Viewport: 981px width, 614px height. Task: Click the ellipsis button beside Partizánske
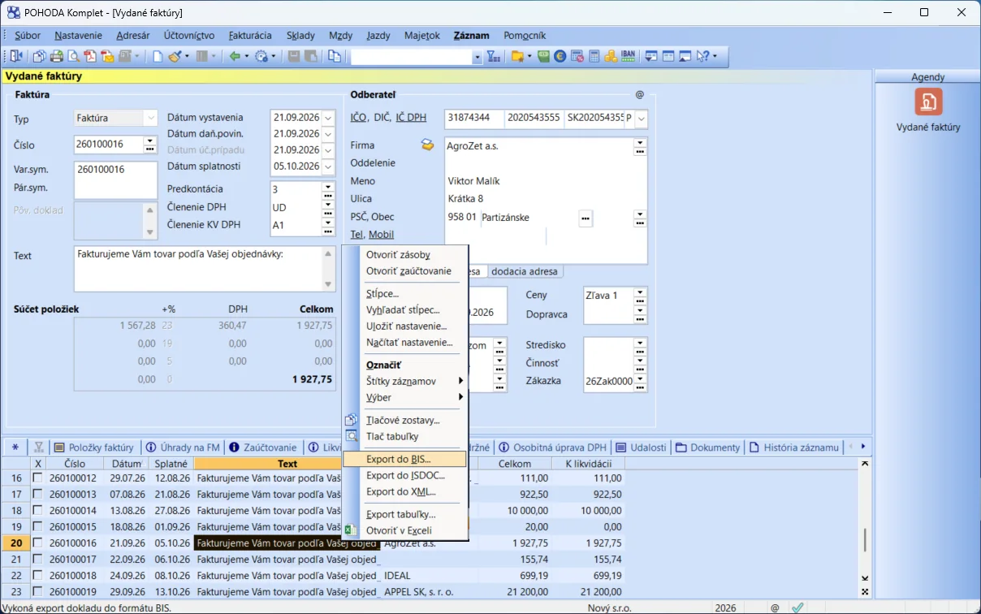(x=586, y=218)
